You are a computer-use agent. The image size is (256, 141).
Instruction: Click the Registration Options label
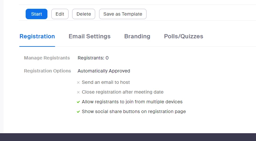[x=47, y=71]
